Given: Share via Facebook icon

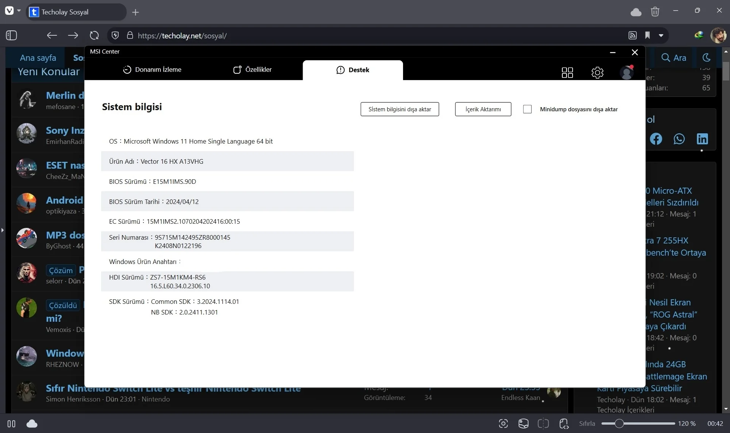Looking at the screenshot, I should [x=656, y=139].
